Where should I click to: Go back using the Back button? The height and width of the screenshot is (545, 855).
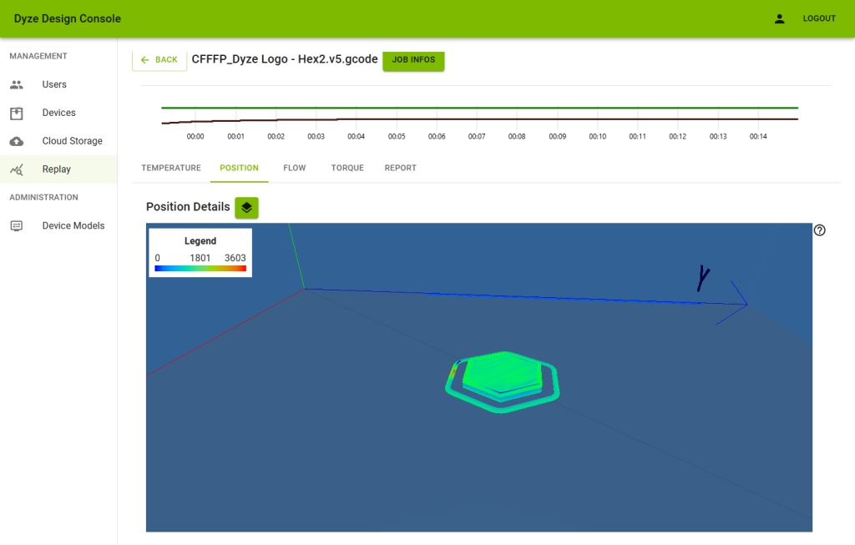tap(159, 60)
